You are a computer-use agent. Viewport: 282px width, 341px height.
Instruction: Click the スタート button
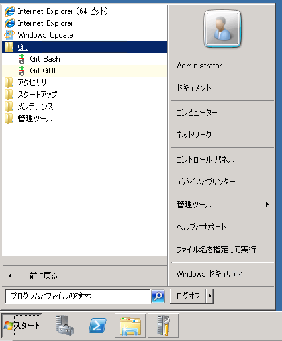22,326
